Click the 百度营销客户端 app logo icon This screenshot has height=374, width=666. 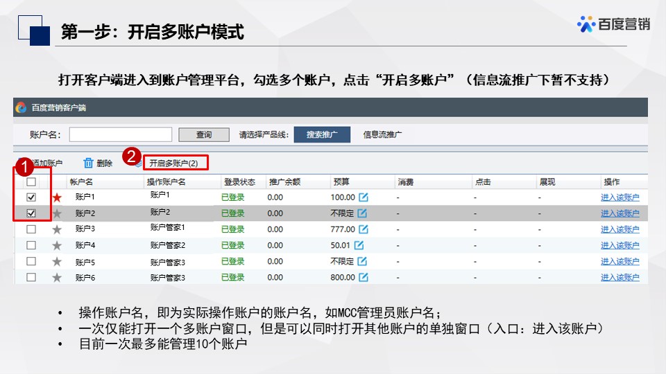tap(21, 108)
